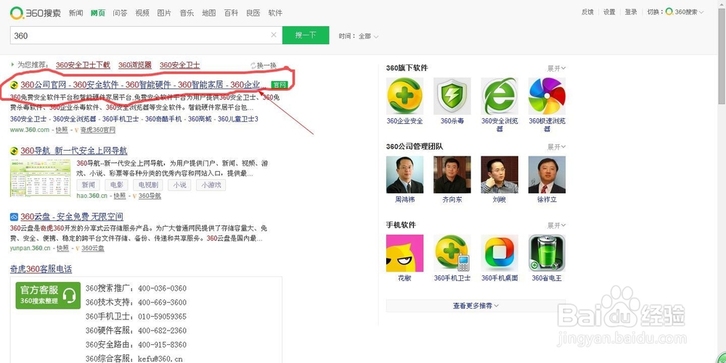Click the 新闻 button under 360导航
The width and height of the screenshot is (726, 363).
[89, 185]
